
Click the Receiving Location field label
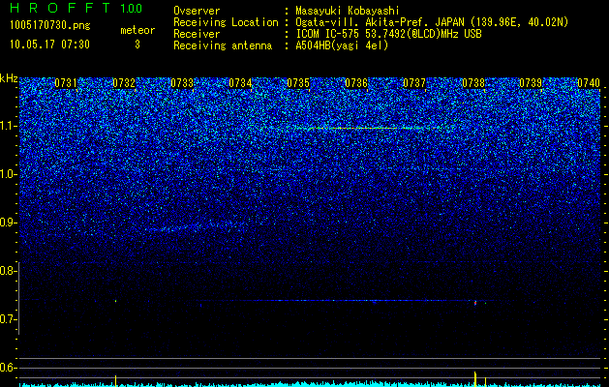pos(226,22)
